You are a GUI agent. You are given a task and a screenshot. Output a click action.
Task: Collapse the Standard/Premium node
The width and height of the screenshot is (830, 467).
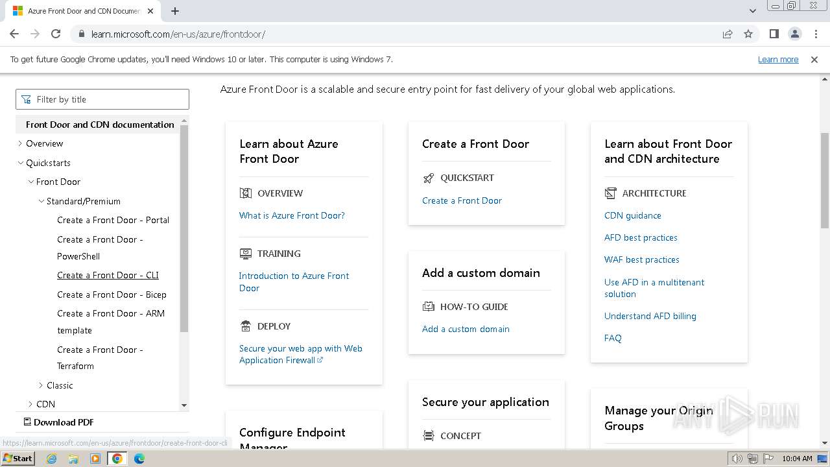coord(41,201)
